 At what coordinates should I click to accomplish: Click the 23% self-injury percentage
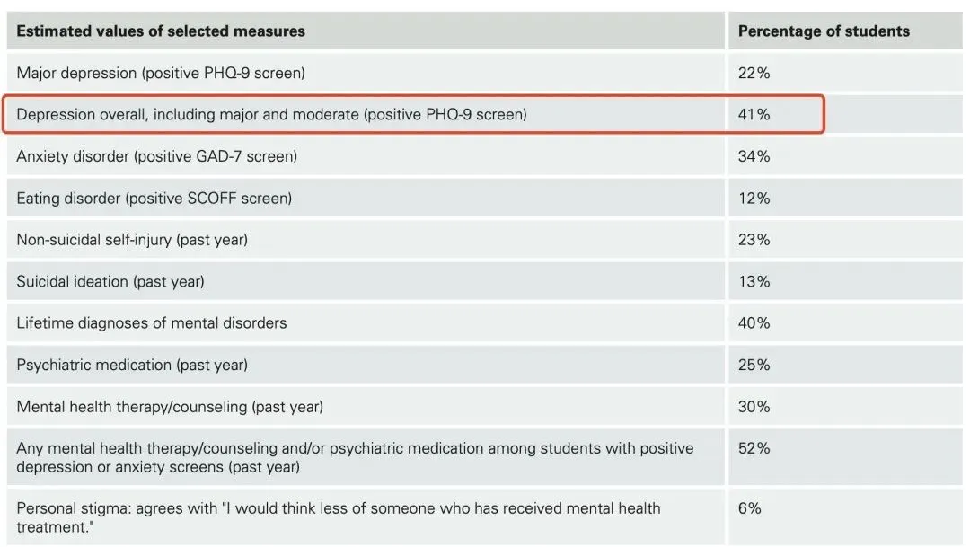[x=754, y=240]
